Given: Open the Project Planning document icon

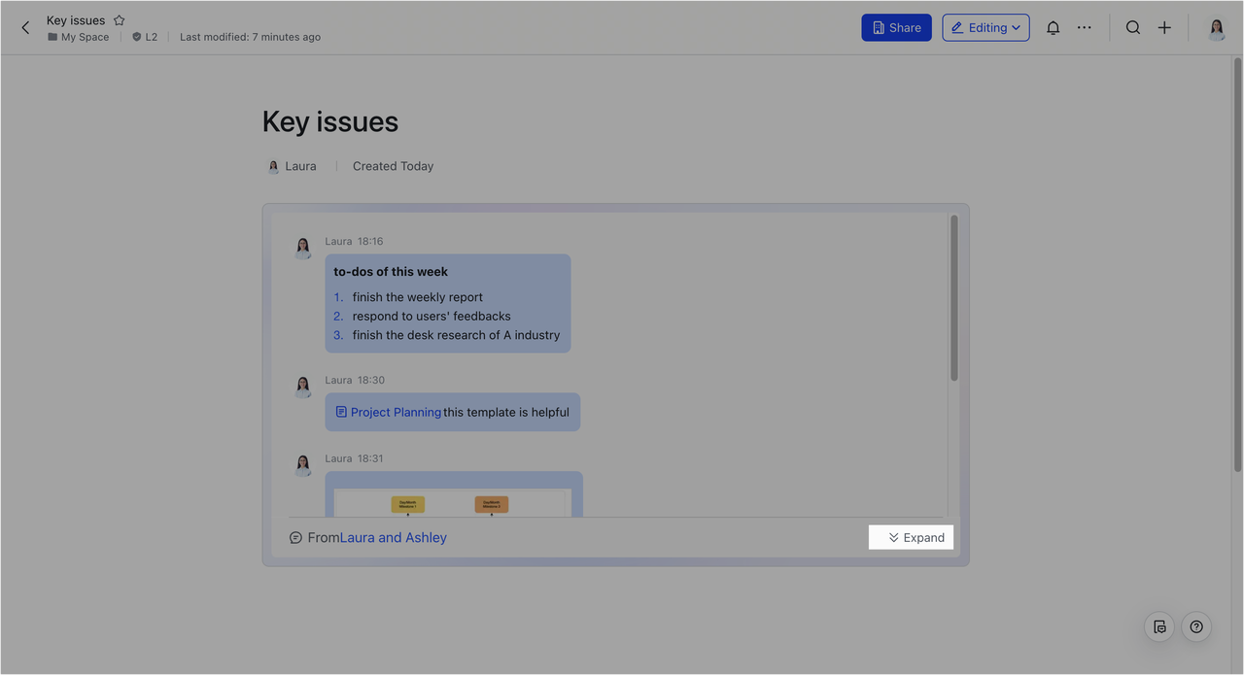Looking at the screenshot, I should click(x=341, y=412).
